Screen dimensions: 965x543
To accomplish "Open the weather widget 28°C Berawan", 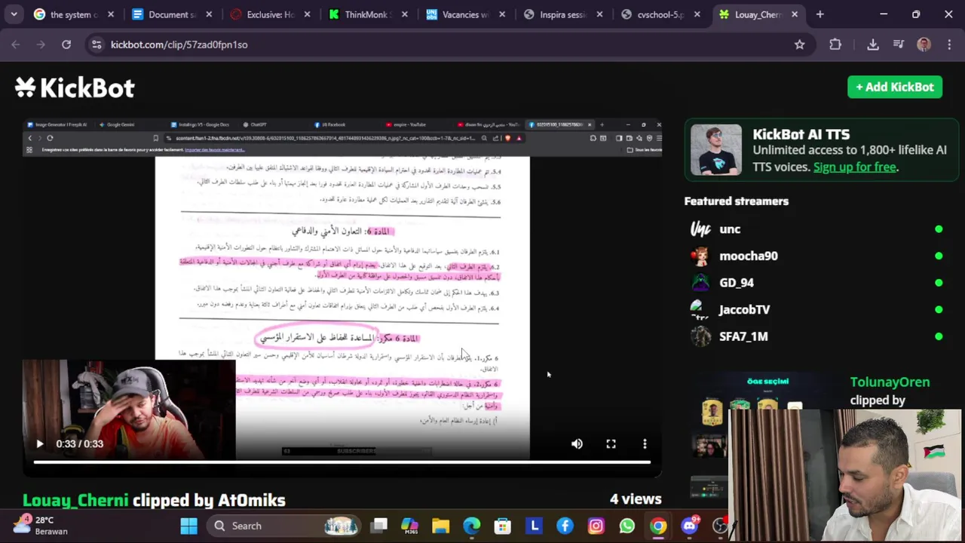I will 42,526.
